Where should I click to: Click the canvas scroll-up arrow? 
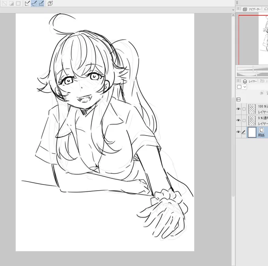pyautogui.click(x=233, y=15)
